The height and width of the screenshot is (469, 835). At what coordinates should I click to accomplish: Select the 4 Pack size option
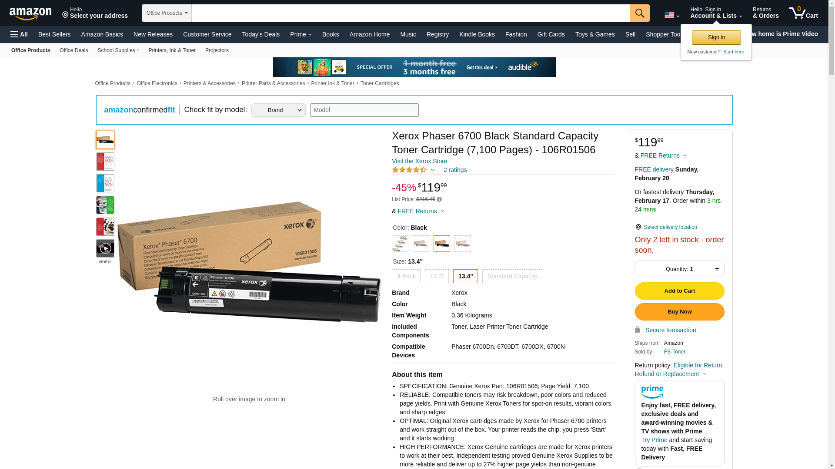406,276
